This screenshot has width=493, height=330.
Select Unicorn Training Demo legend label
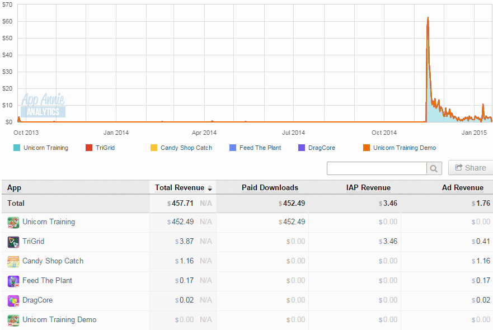405,148
